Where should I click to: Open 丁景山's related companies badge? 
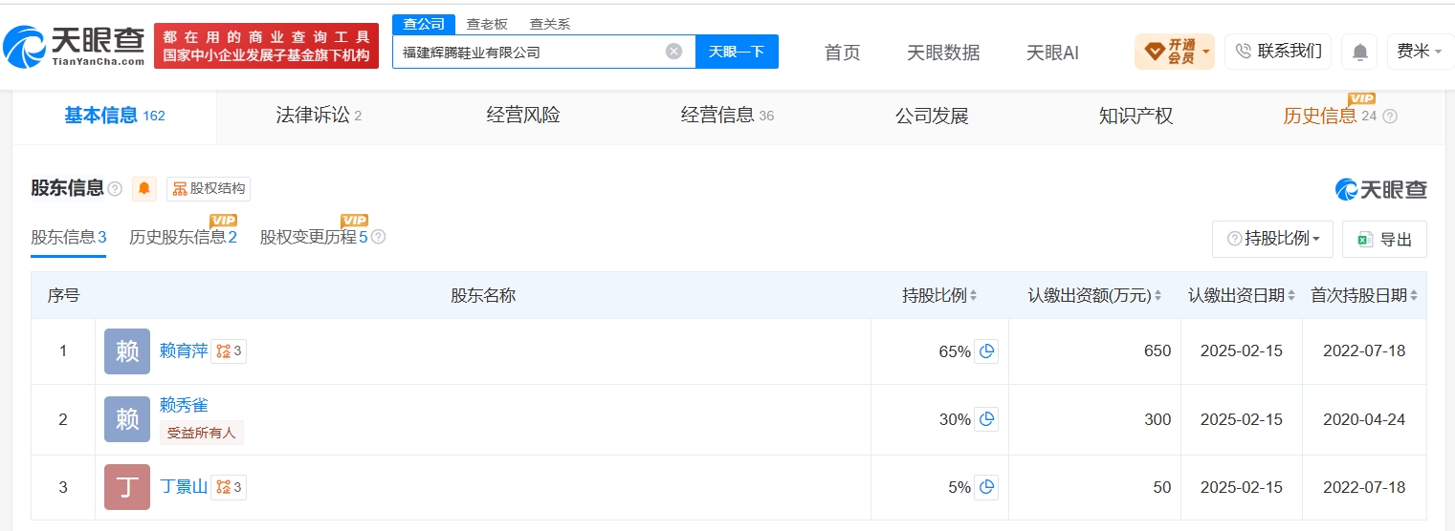click(229, 487)
